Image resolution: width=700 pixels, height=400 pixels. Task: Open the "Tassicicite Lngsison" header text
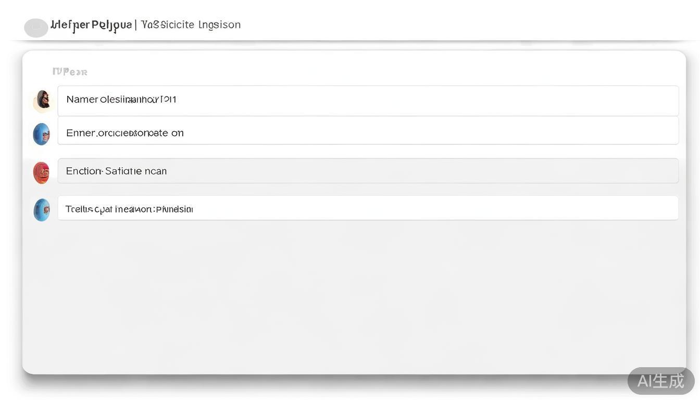[191, 25]
